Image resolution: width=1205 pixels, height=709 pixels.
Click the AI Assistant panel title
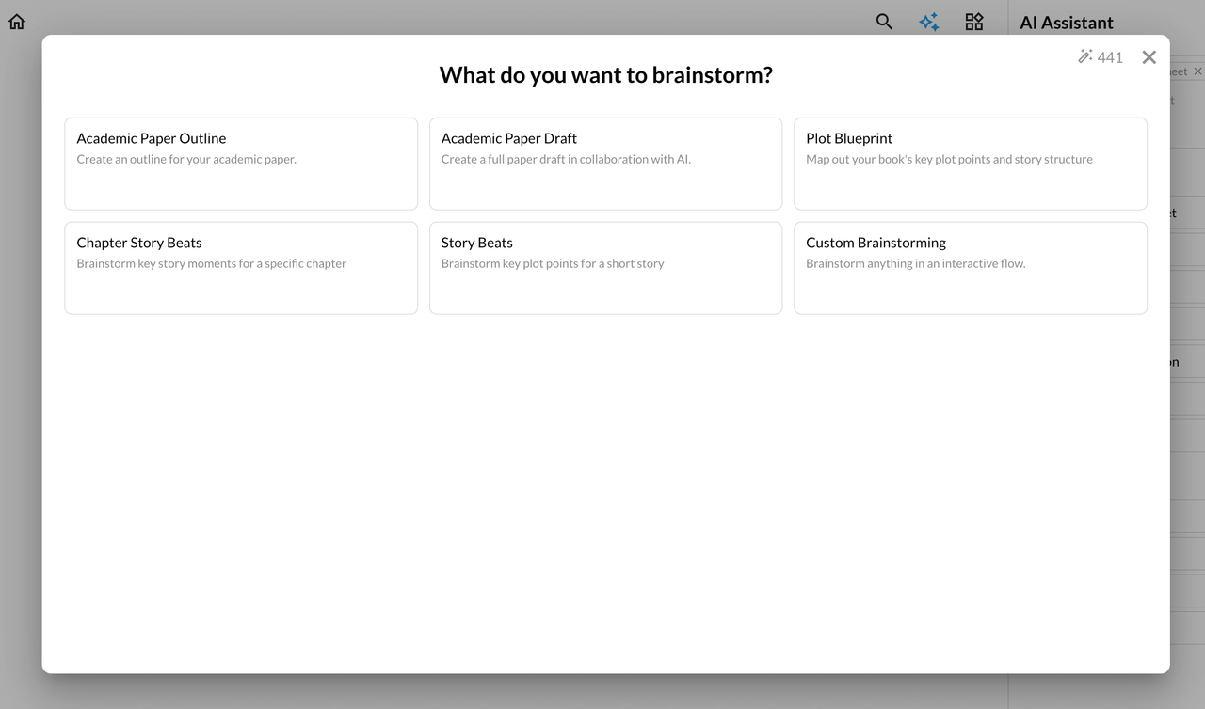pos(1067,23)
